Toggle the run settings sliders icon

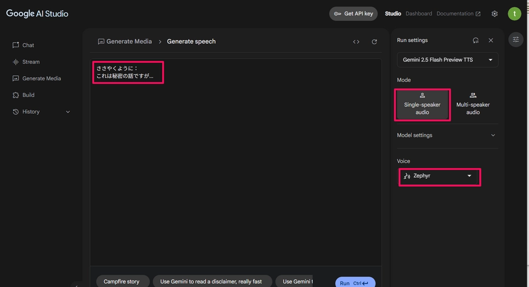point(516,40)
